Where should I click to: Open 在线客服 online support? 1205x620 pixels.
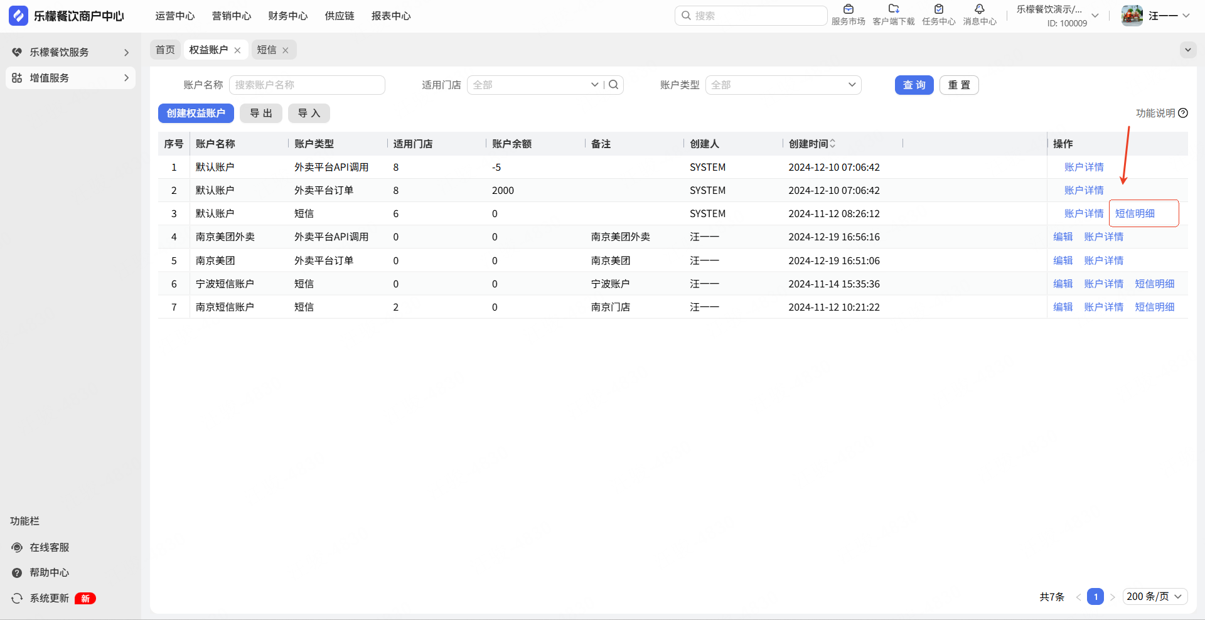coord(49,547)
